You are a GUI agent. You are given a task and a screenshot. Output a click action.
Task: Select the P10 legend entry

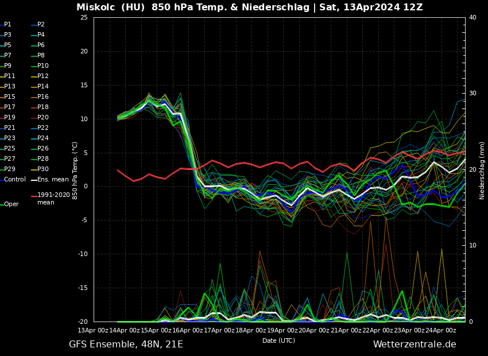[42, 66]
